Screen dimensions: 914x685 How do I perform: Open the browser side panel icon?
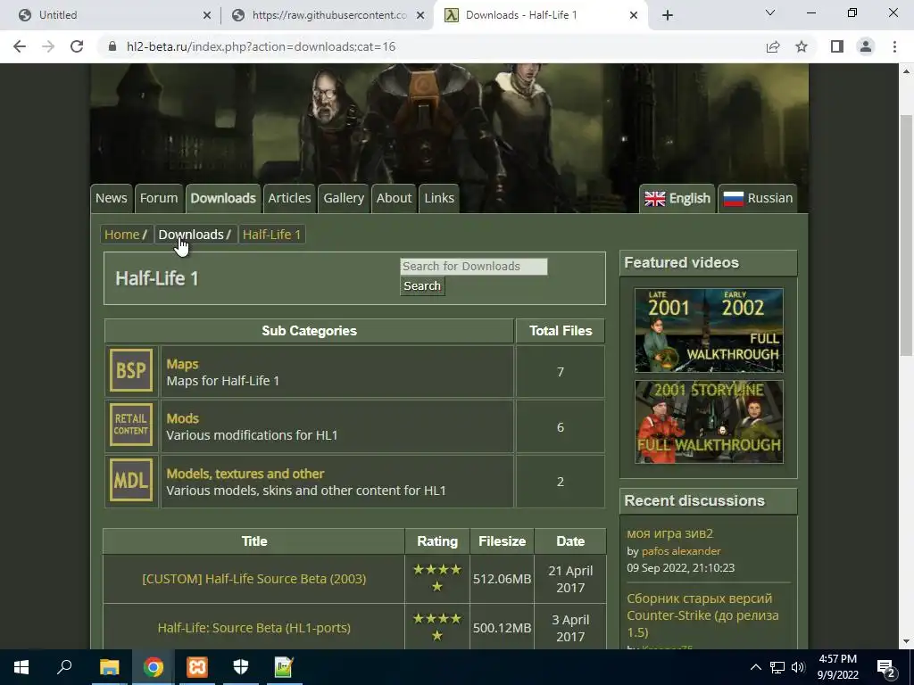(837, 46)
